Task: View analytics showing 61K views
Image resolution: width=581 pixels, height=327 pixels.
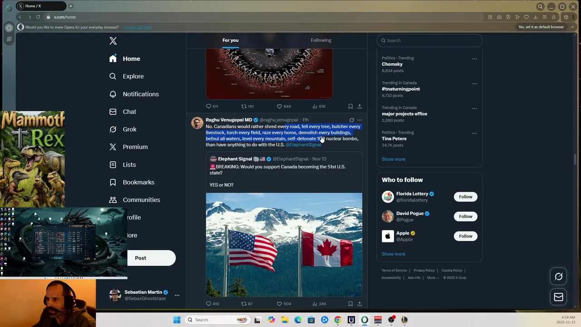Action: (319, 106)
